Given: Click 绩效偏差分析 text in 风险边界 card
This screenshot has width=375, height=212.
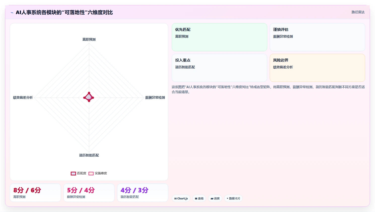Looking at the screenshot, I should [x=283, y=67].
